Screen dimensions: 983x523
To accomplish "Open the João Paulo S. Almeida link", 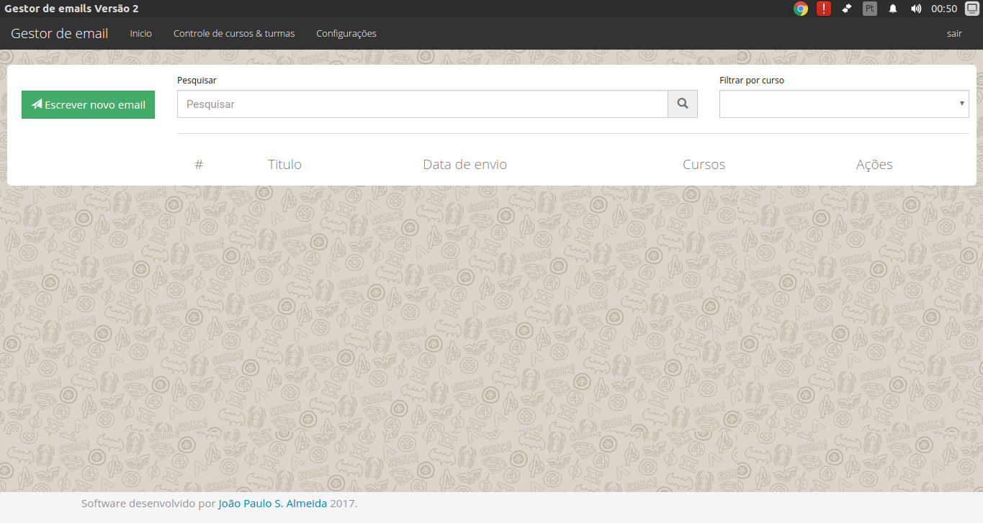I will (x=272, y=503).
